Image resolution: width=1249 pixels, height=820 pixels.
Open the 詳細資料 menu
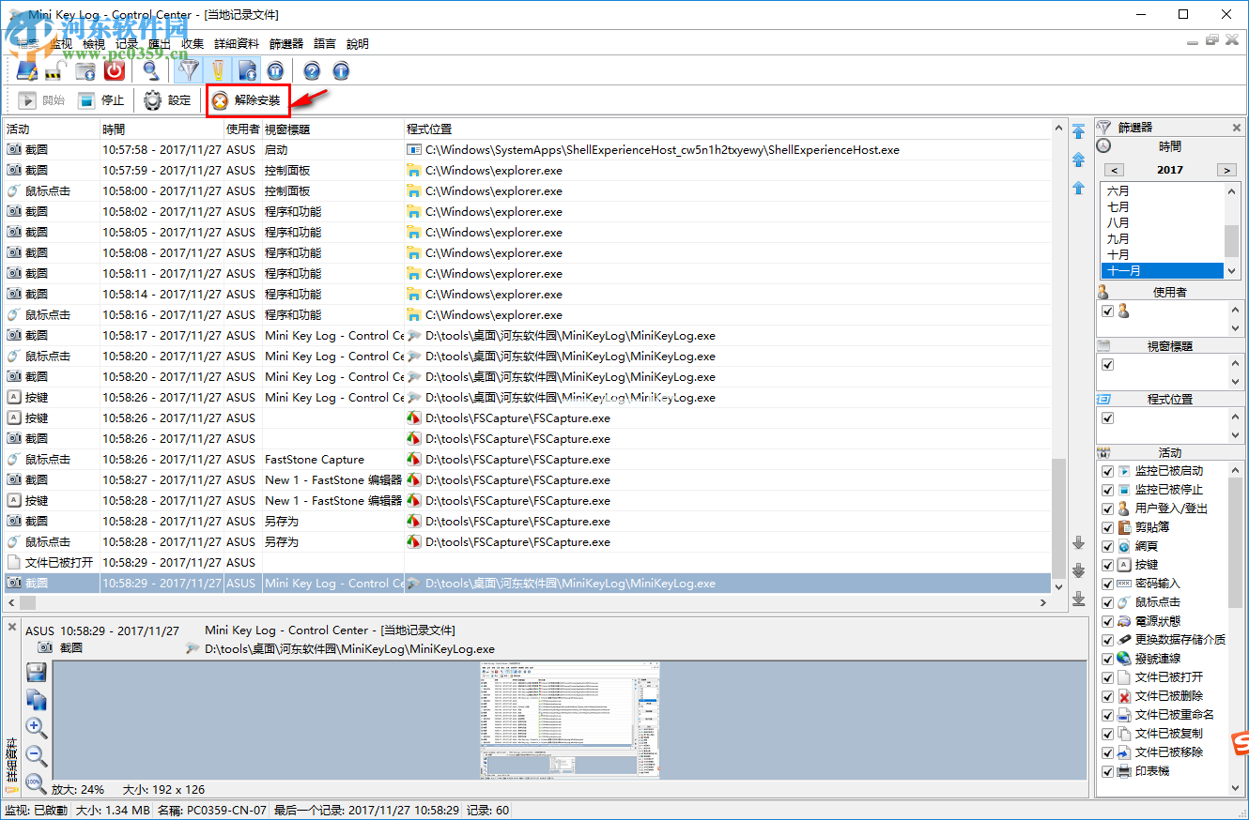click(x=237, y=43)
